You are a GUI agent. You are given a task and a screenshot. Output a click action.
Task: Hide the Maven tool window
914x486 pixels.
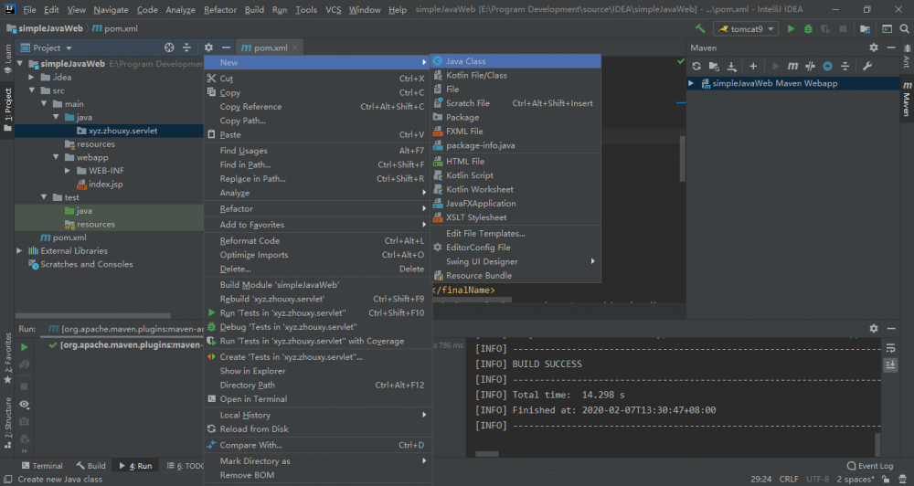(x=890, y=48)
